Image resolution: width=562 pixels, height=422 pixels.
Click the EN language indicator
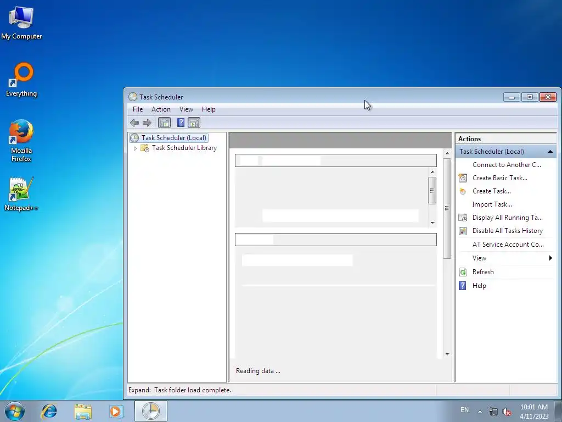pos(464,410)
